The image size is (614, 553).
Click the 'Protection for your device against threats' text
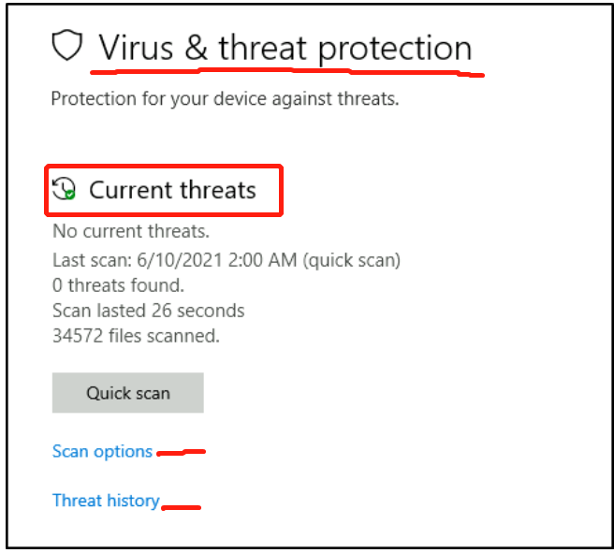coord(225,98)
